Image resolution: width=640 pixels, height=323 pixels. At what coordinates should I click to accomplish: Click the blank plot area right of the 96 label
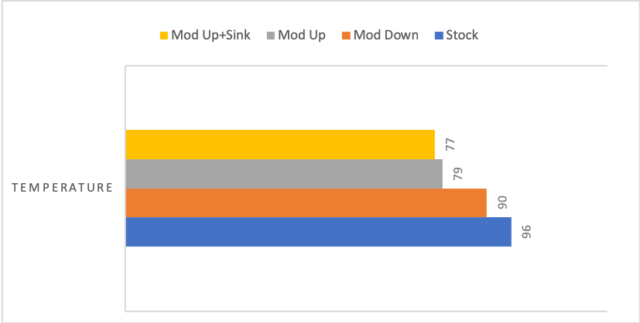pyautogui.click(x=573, y=232)
